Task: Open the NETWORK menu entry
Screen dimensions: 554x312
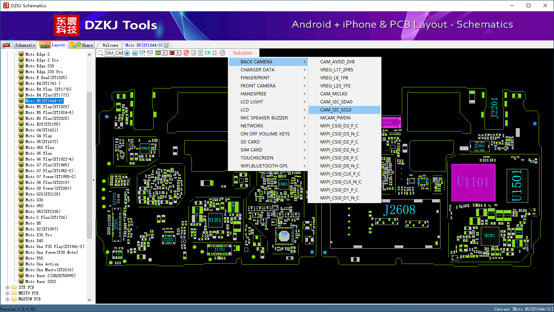Action: pyautogui.click(x=268, y=126)
